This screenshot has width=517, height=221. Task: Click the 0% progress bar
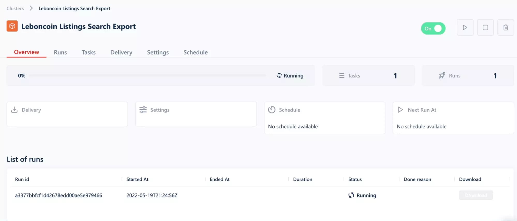tap(148, 75)
